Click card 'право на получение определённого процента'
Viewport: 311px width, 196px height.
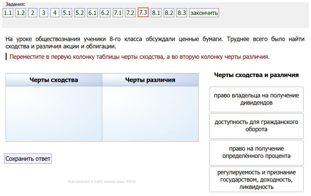click(x=256, y=153)
